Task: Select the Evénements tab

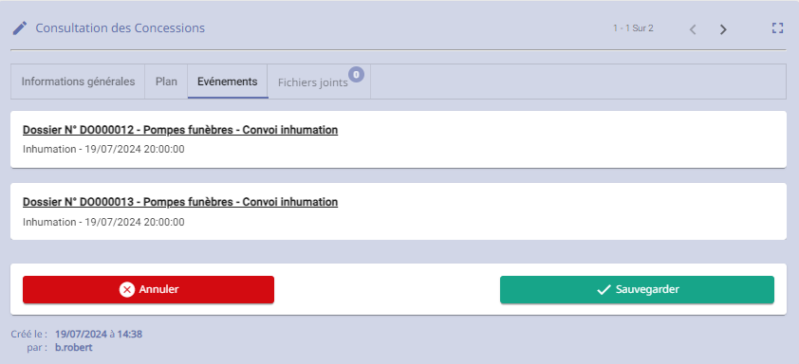Action: 228,82
